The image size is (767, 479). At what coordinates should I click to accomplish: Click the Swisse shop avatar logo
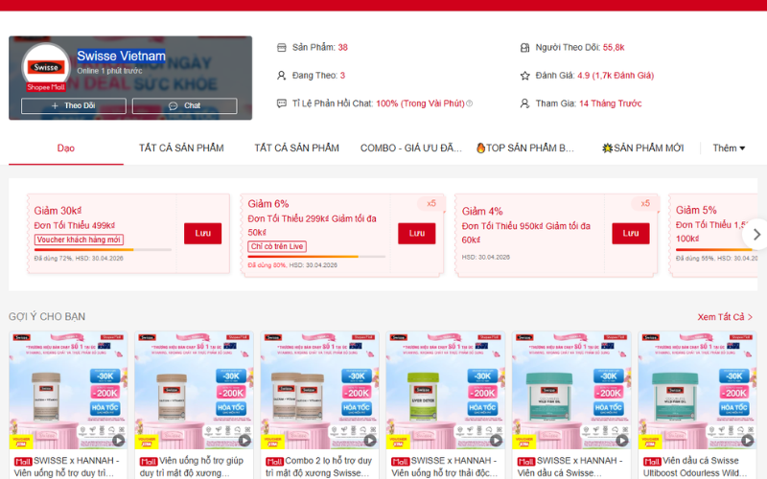(x=45, y=66)
